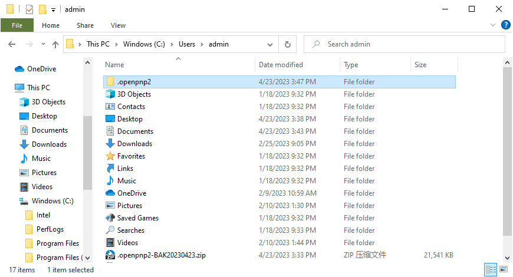Expand the address bar history dropdown

pos(270,44)
